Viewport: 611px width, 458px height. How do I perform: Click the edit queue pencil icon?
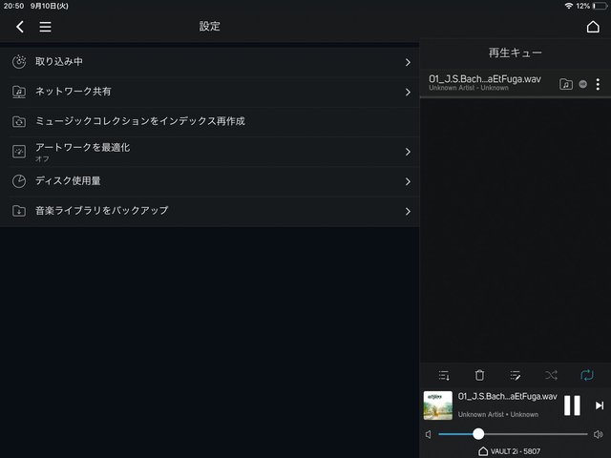pyautogui.click(x=515, y=375)
